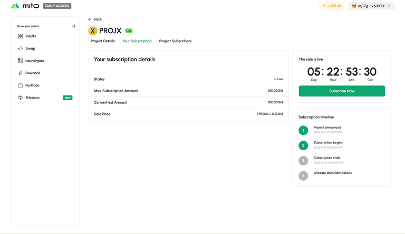Screen dimensions: 405x234
Task: Click the Swap arrows icon
Action: click(20, 48)
